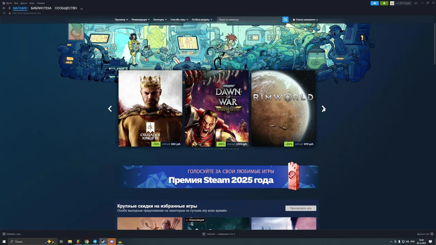Viewport: 436px width, 245px height.
Task: Open Google Chrome from the taskbar
Action: tap(87, 242)
